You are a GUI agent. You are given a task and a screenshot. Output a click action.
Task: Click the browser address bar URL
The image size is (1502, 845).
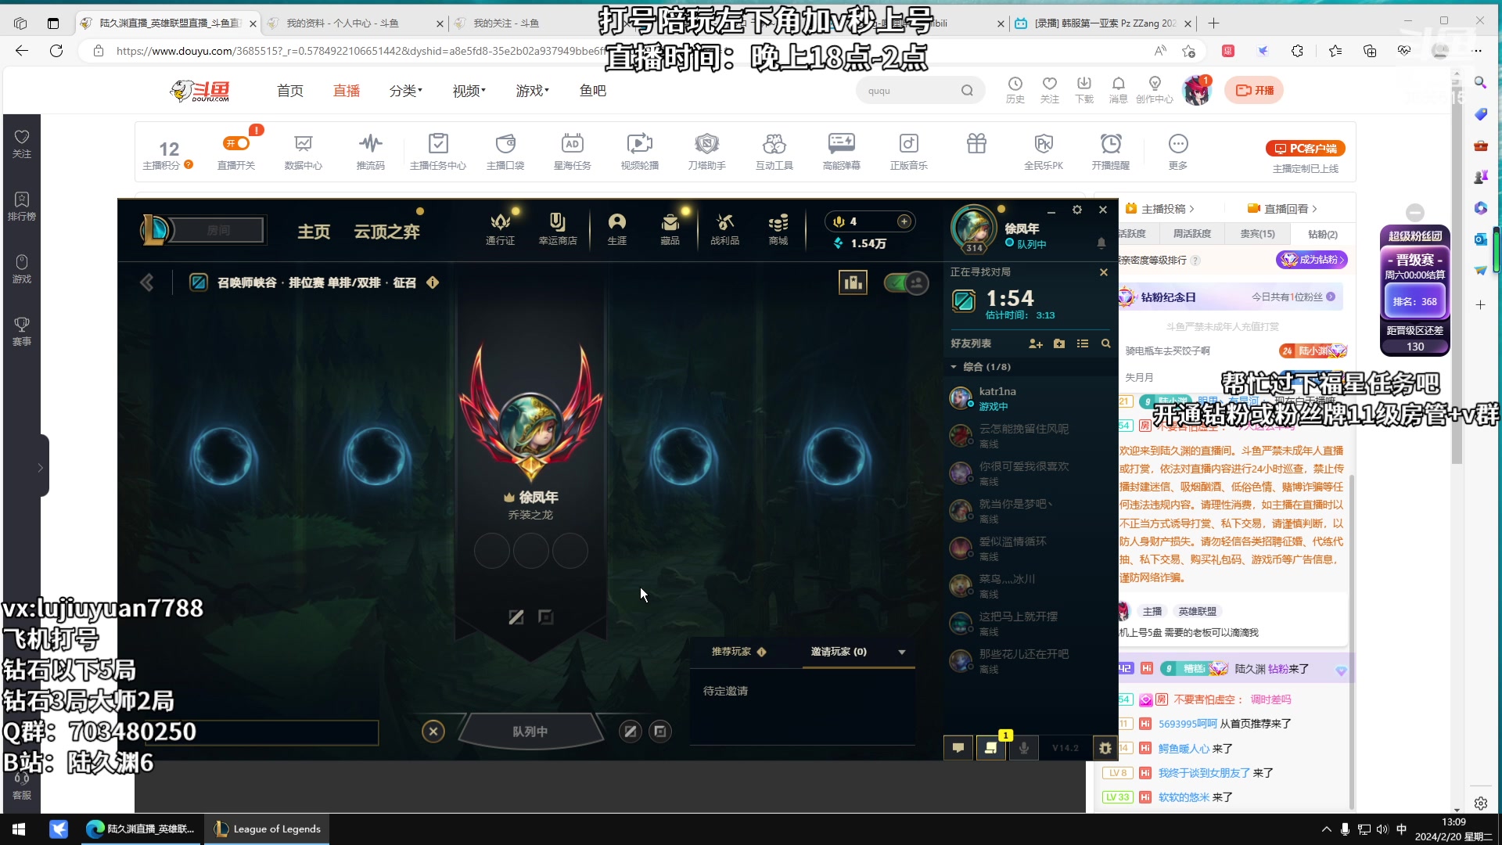pos(360,51)
